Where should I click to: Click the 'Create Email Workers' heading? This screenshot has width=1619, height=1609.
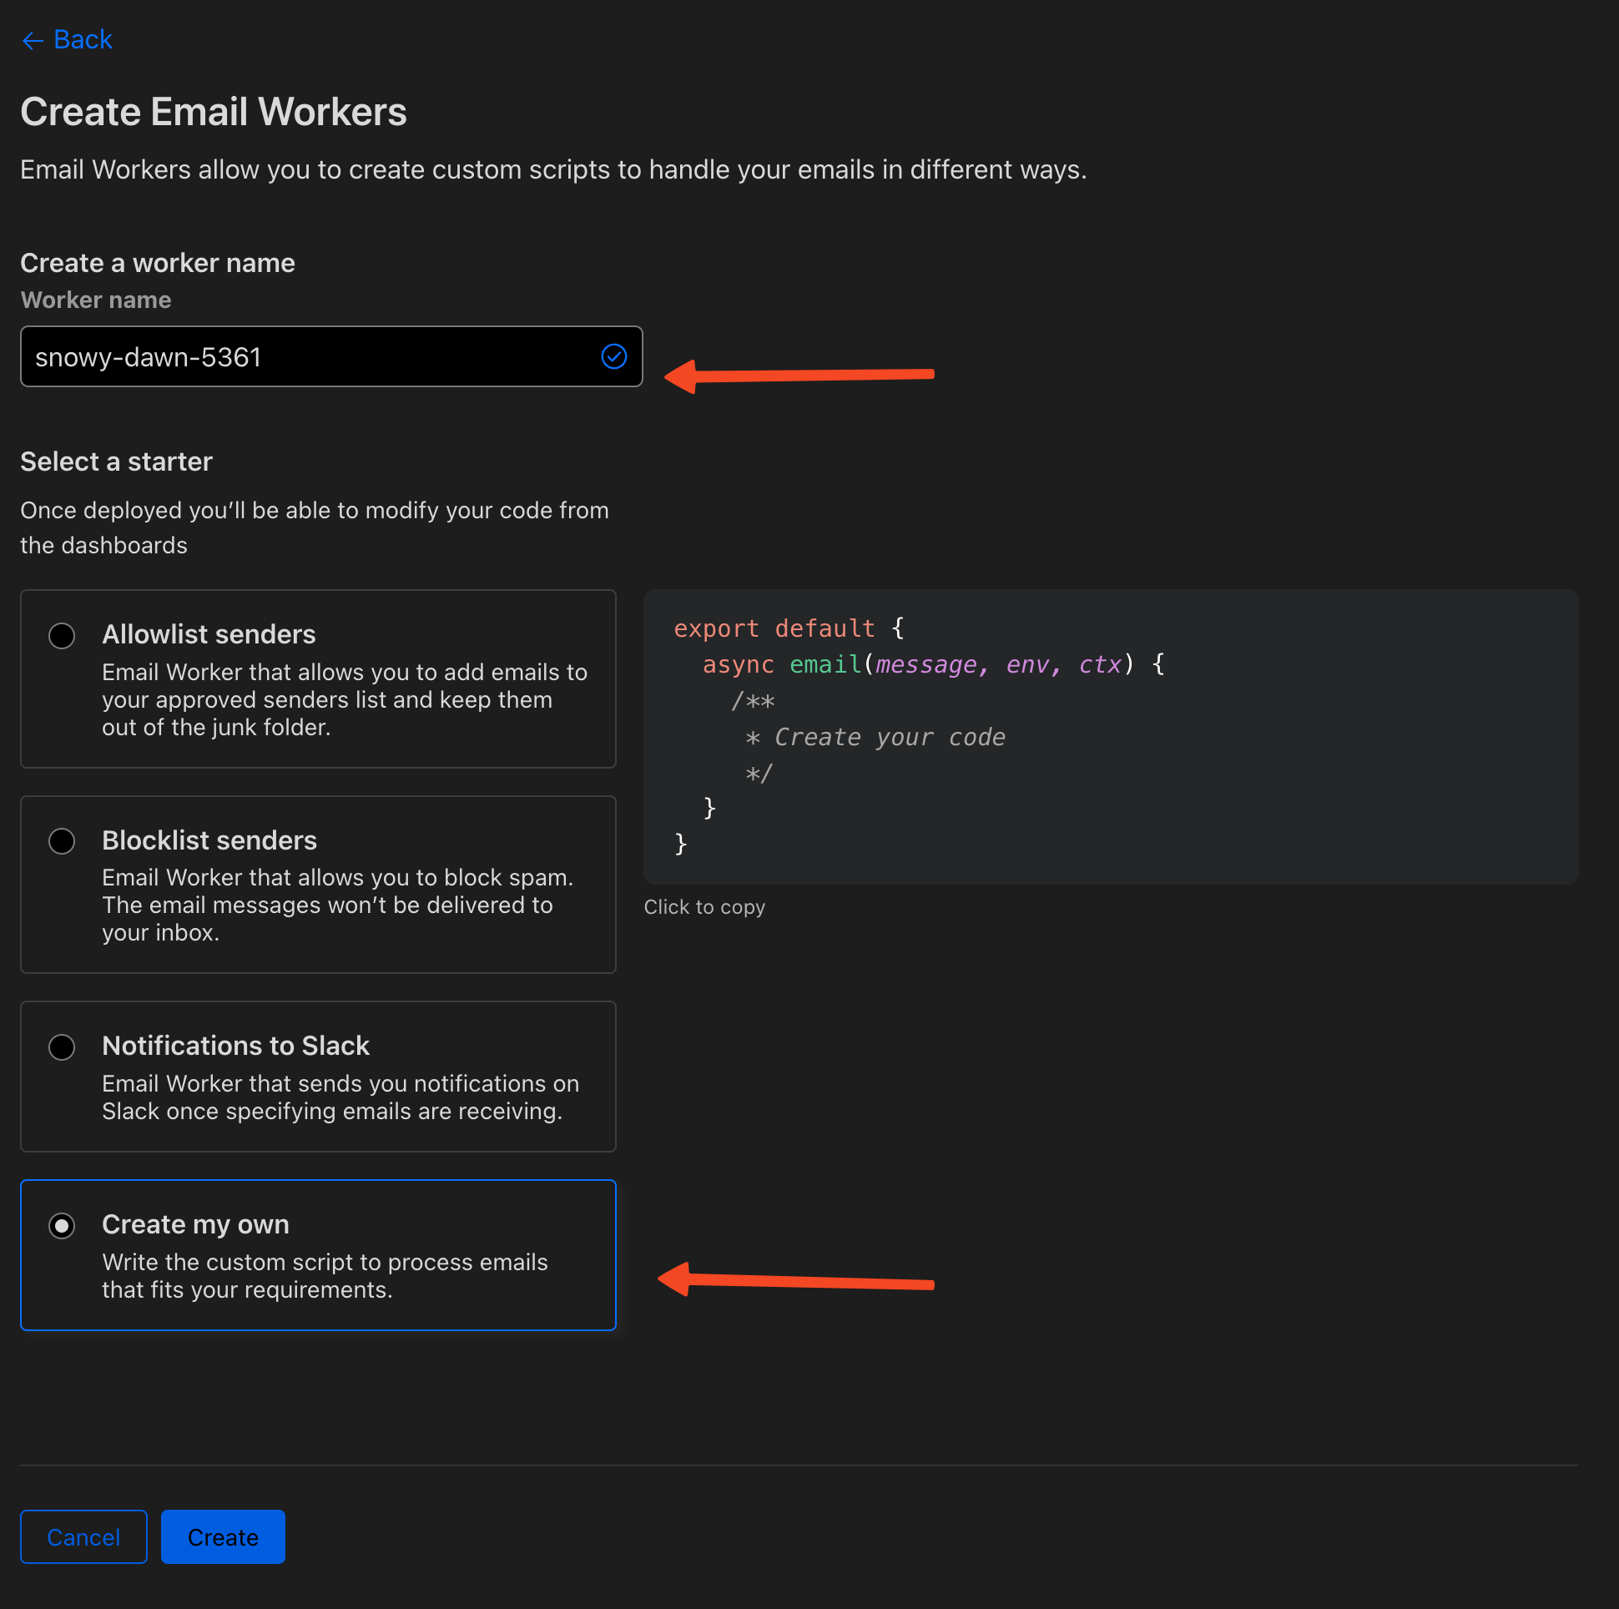pos(214,112)
